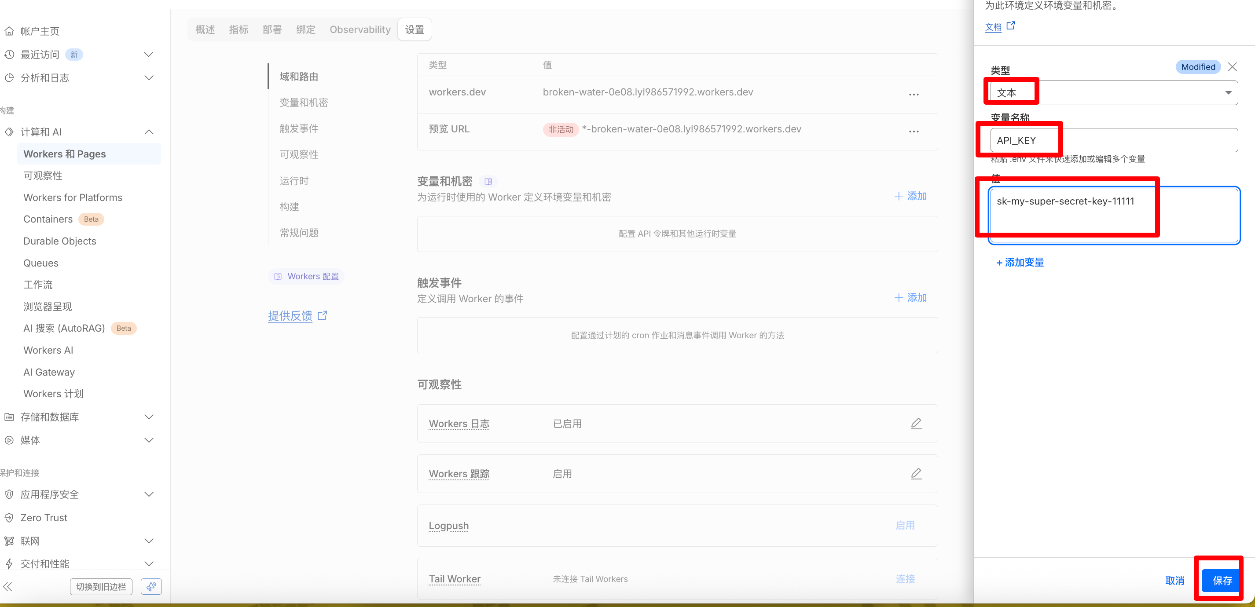Remove the variable with X beside Modified
This screenshot has height=607, width=1255.
(x=1232, y=67)
